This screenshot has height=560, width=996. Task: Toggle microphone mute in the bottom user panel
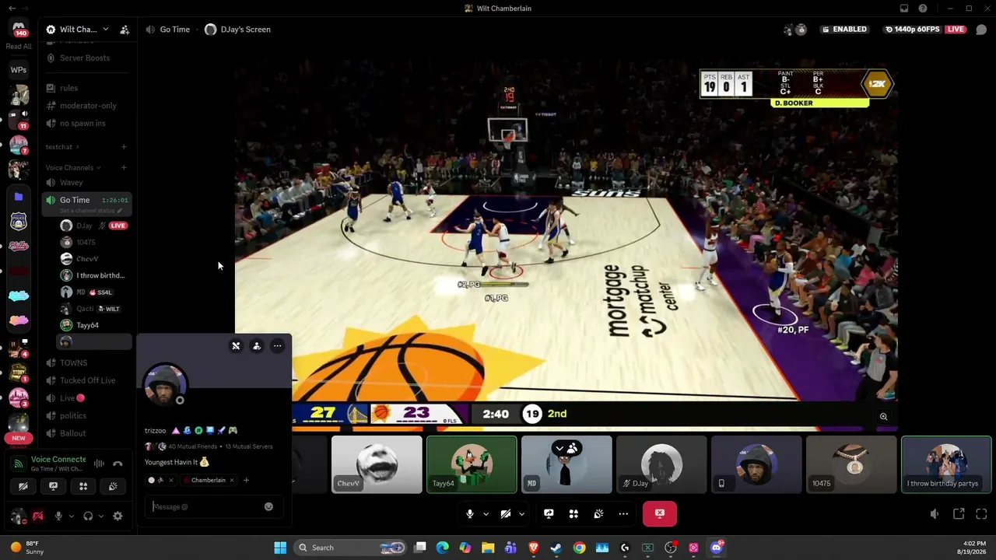tap(58, 516)
